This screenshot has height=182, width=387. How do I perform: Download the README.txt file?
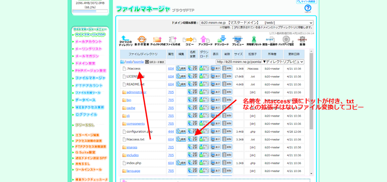[x=204, y=84]
